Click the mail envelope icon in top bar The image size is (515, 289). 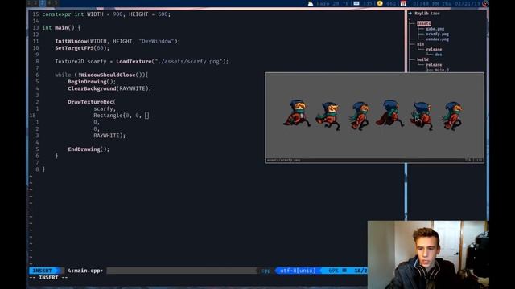pyautogui.click(x=356, y=3)
